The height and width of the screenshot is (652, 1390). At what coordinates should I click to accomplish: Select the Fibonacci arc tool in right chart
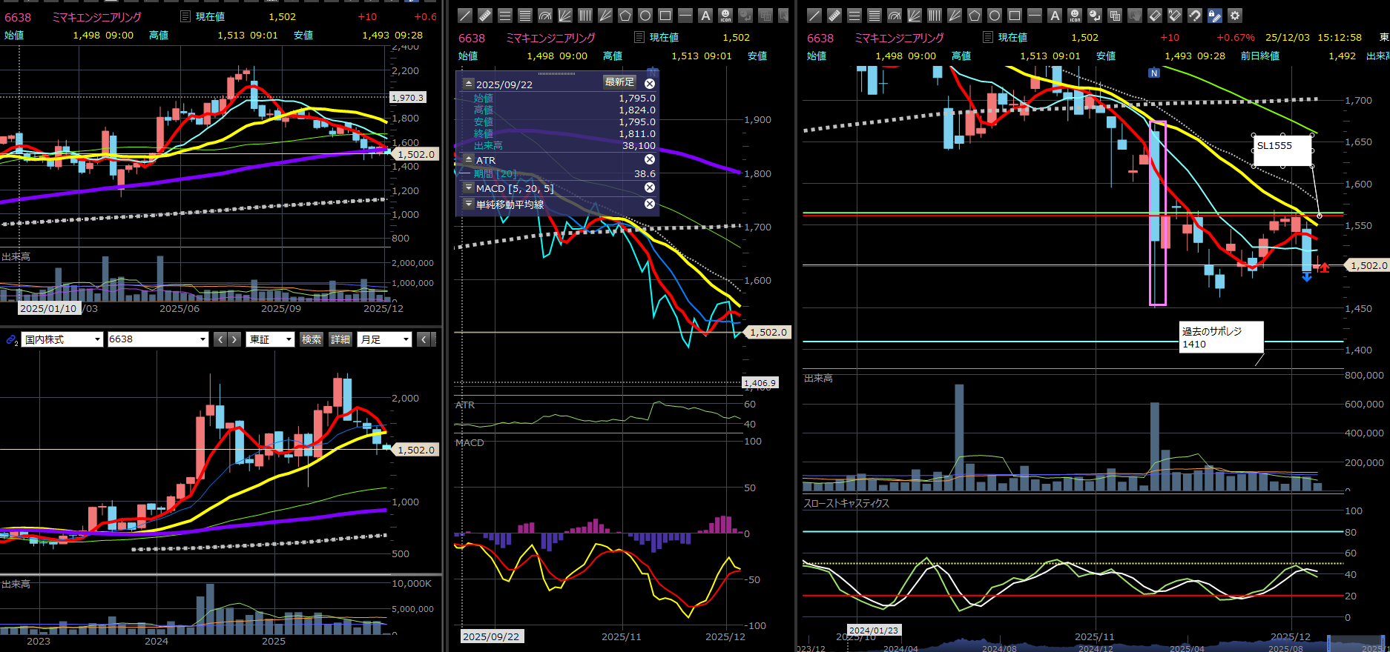894,16
